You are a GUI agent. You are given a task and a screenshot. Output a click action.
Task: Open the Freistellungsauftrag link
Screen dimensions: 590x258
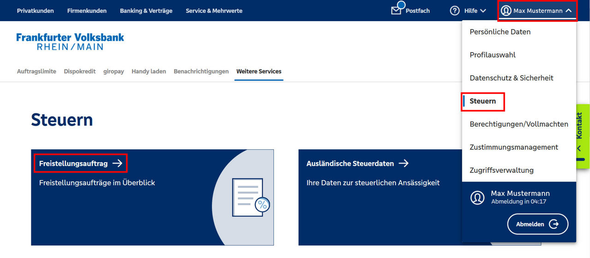pos(73,164)
